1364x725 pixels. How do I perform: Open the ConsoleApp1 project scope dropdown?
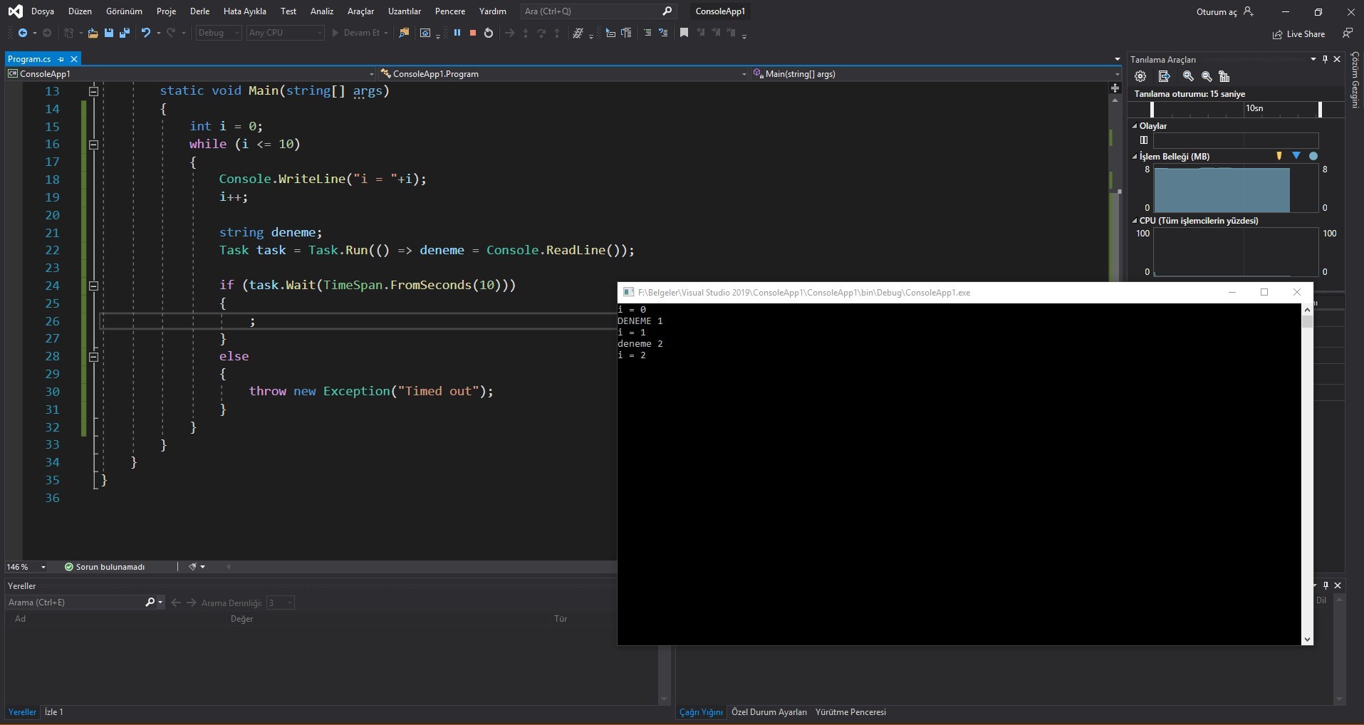[191, 73]
